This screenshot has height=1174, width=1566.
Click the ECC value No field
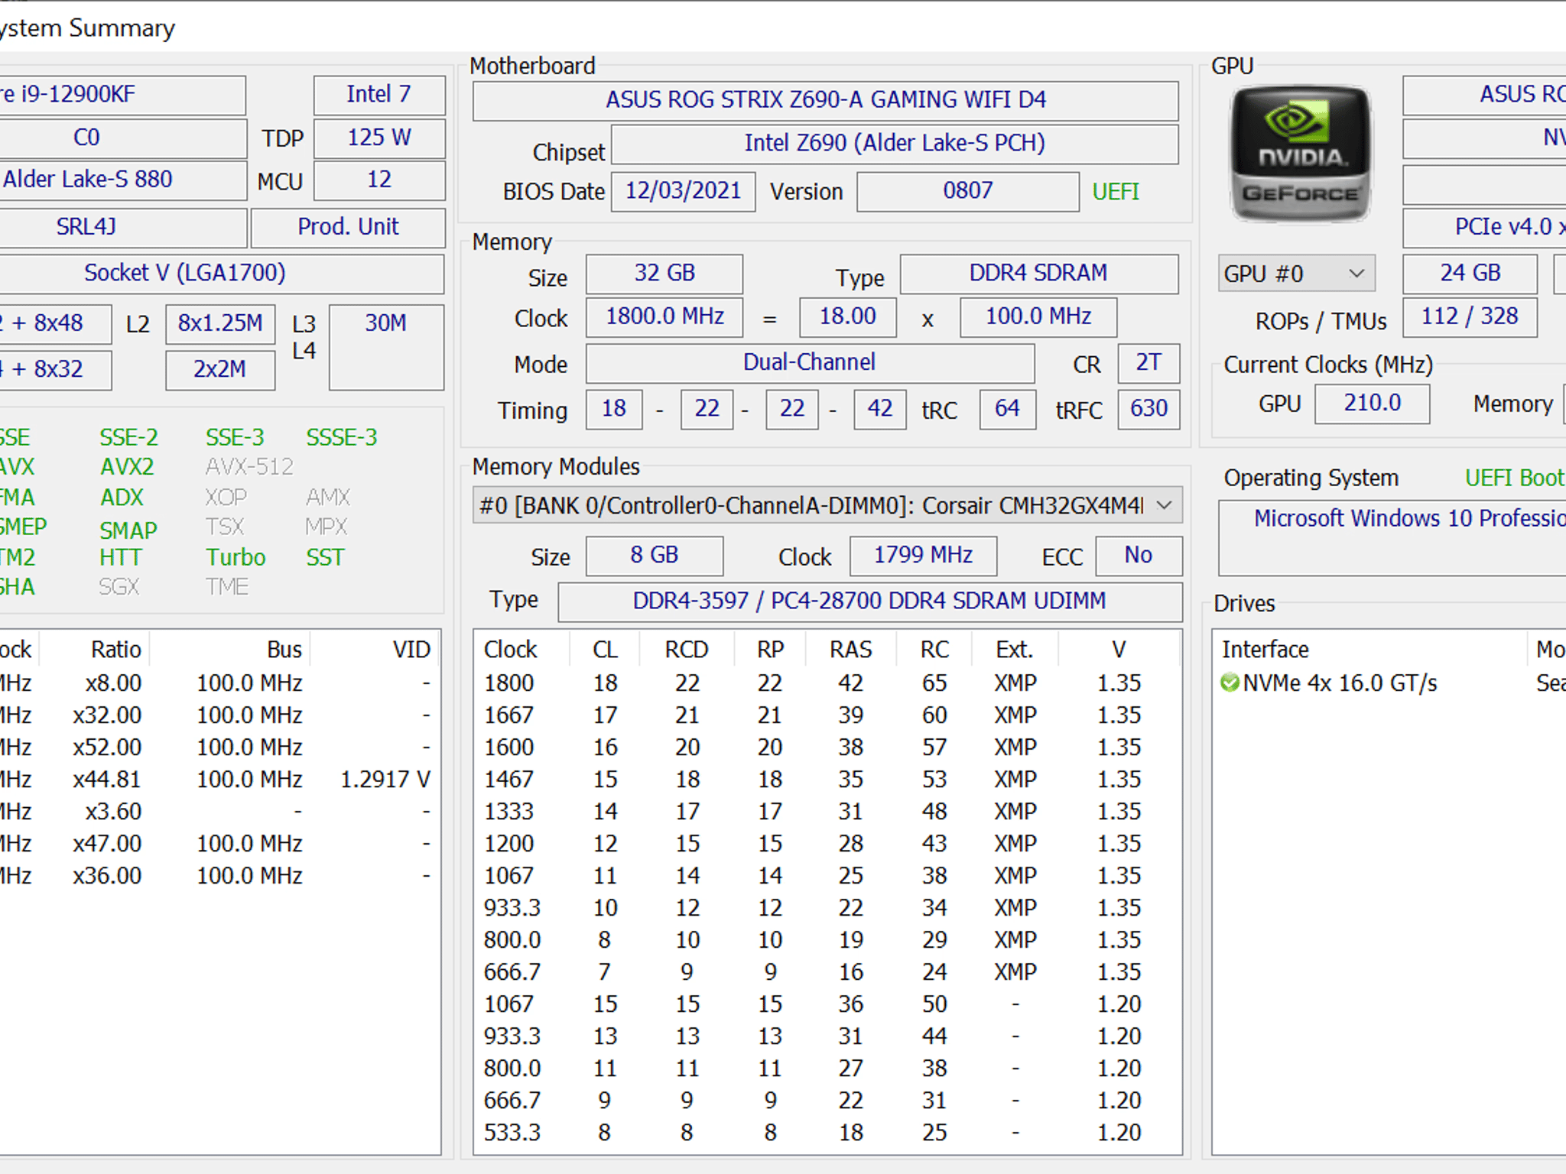click(1139, 555)
